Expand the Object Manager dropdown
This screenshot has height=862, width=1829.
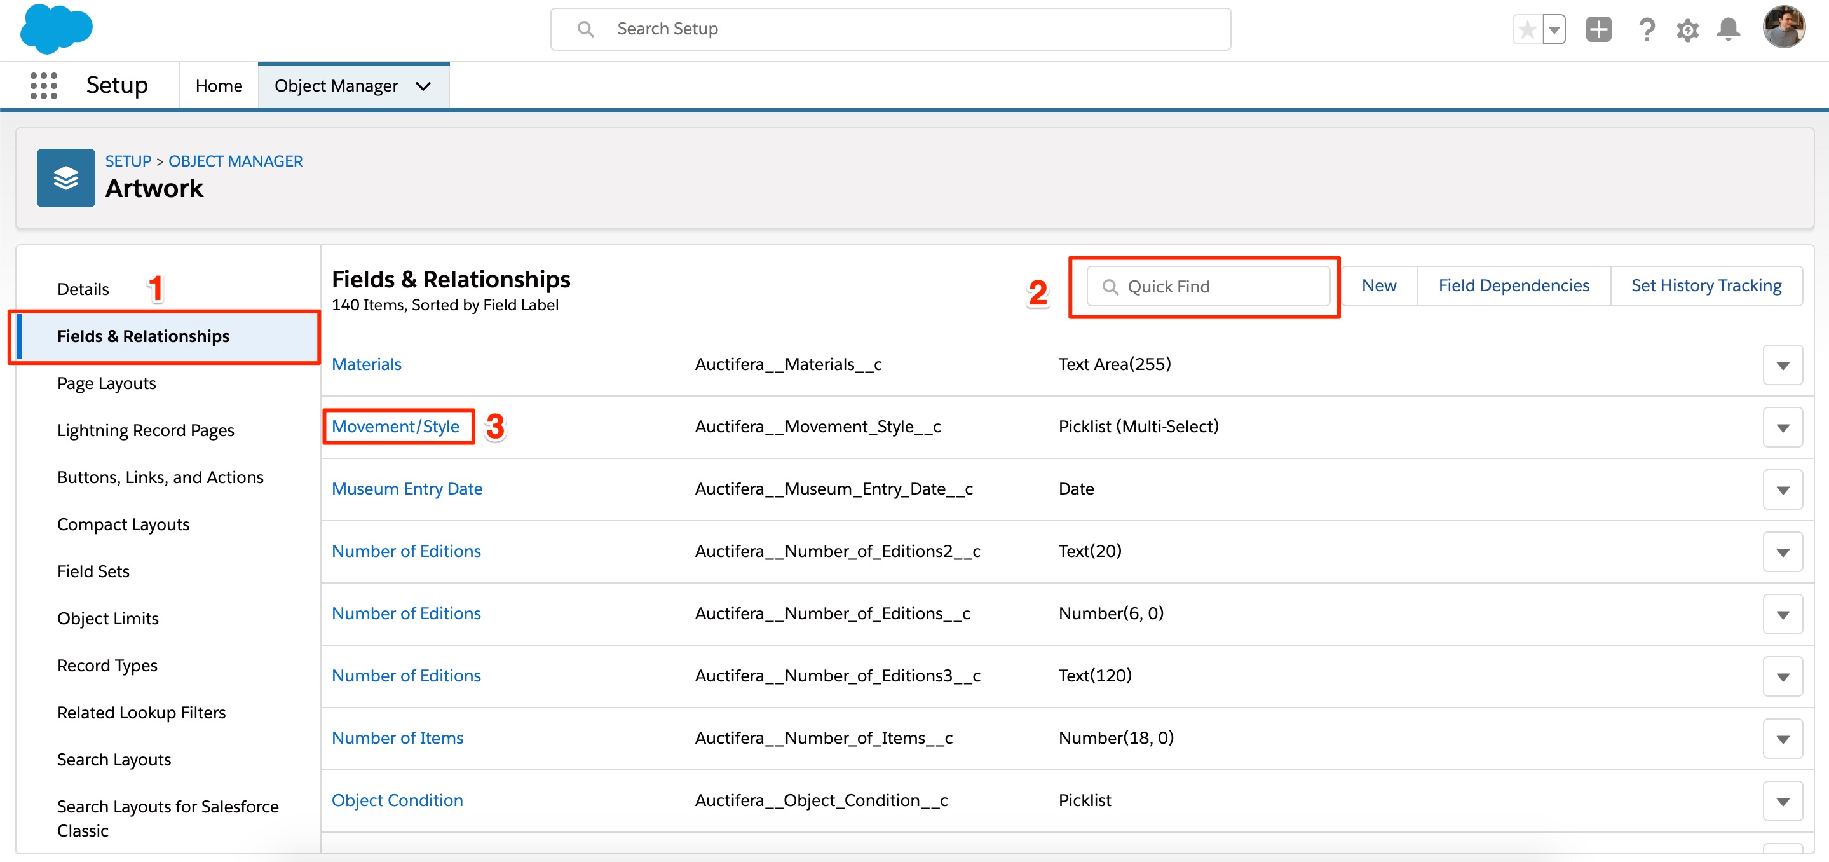point(423,86)
